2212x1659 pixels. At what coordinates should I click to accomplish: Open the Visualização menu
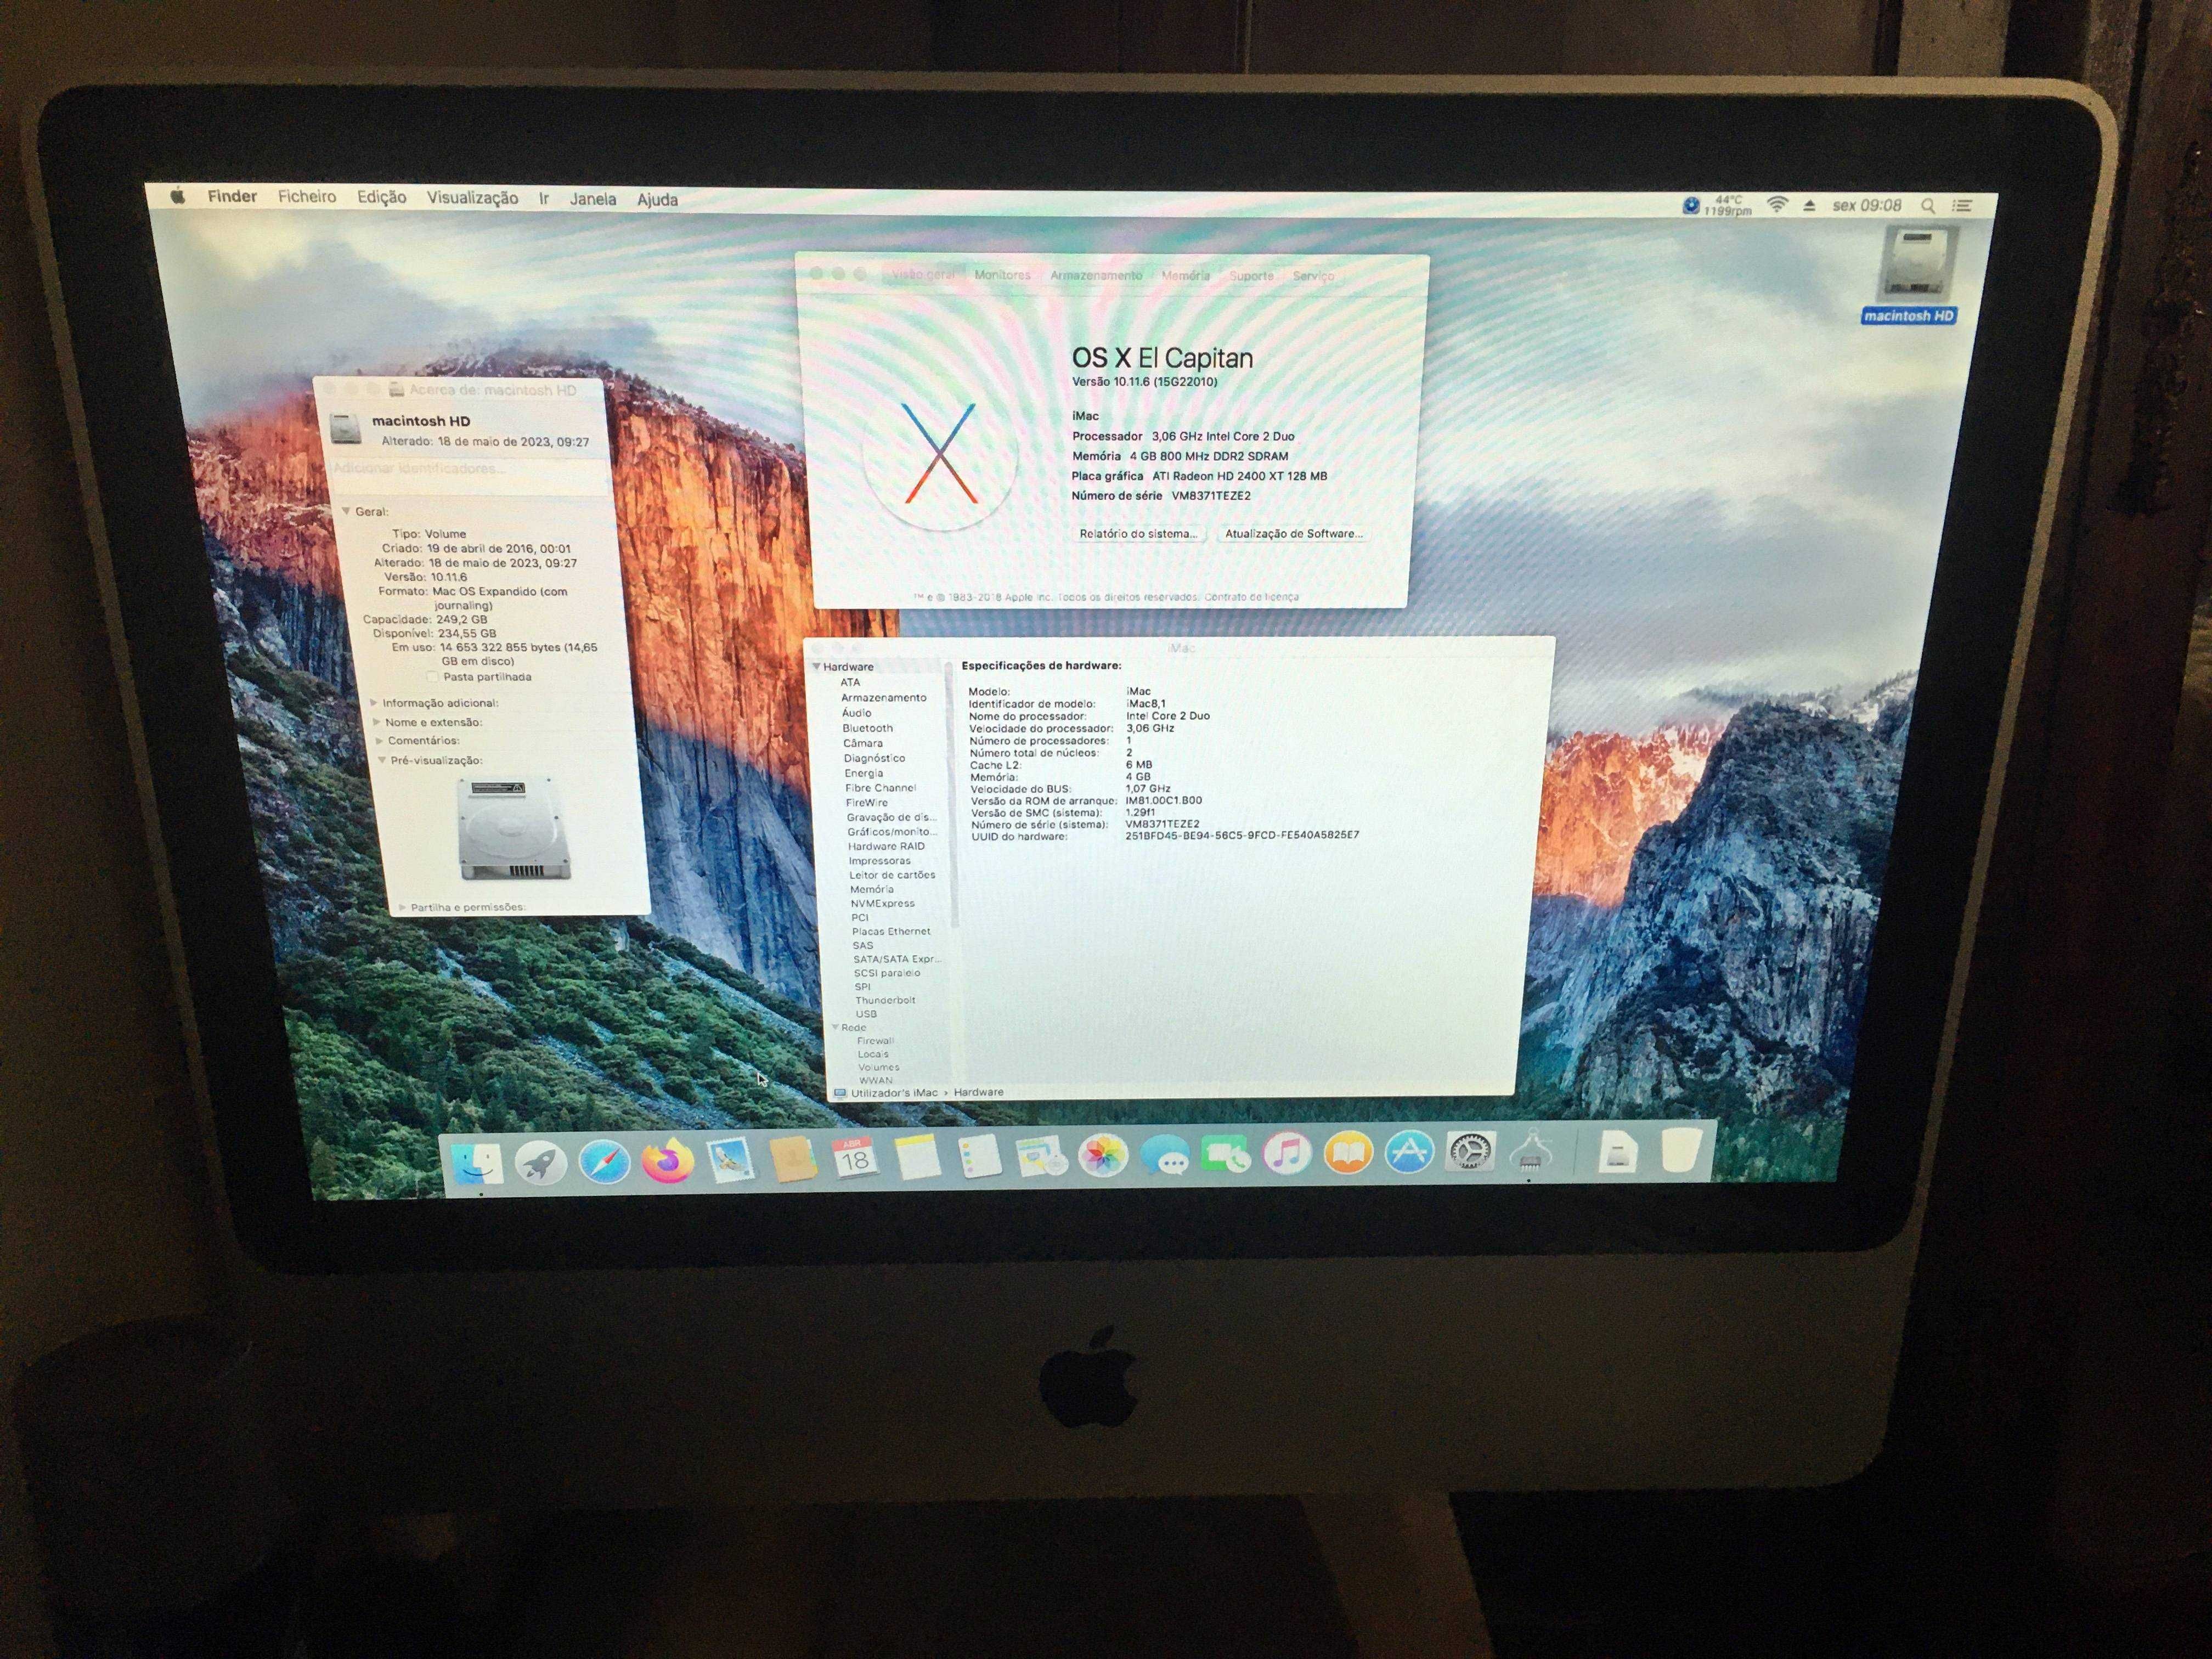tap(472, 198)
